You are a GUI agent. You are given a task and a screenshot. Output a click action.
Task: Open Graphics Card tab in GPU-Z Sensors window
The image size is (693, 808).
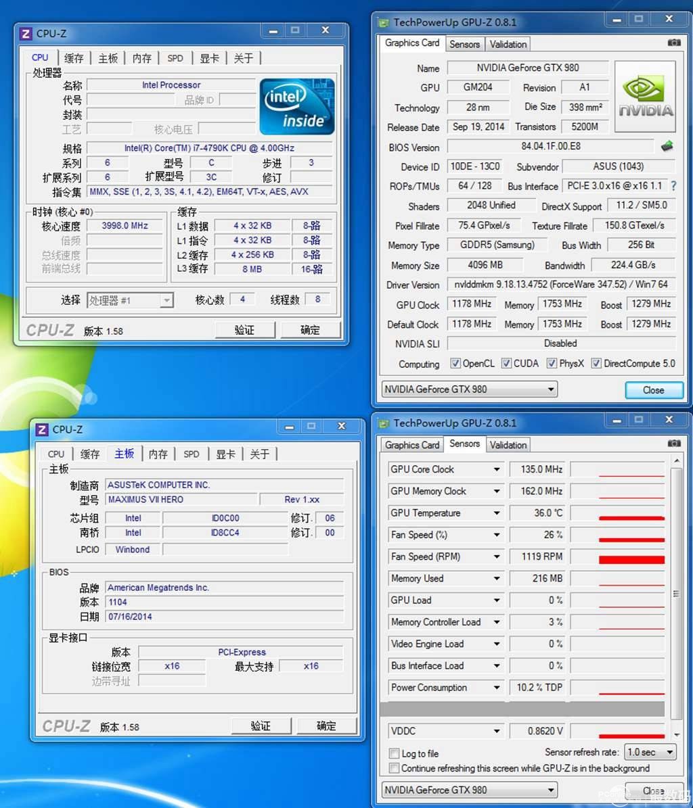pyautogui.click(x=412, y=445)
